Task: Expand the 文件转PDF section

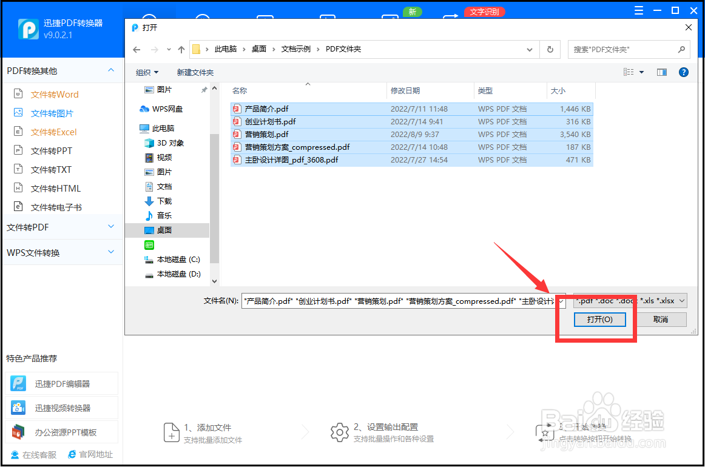Action: click(111, 227)
